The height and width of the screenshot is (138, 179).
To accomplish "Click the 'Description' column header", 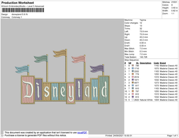I will tap(146, 63).
